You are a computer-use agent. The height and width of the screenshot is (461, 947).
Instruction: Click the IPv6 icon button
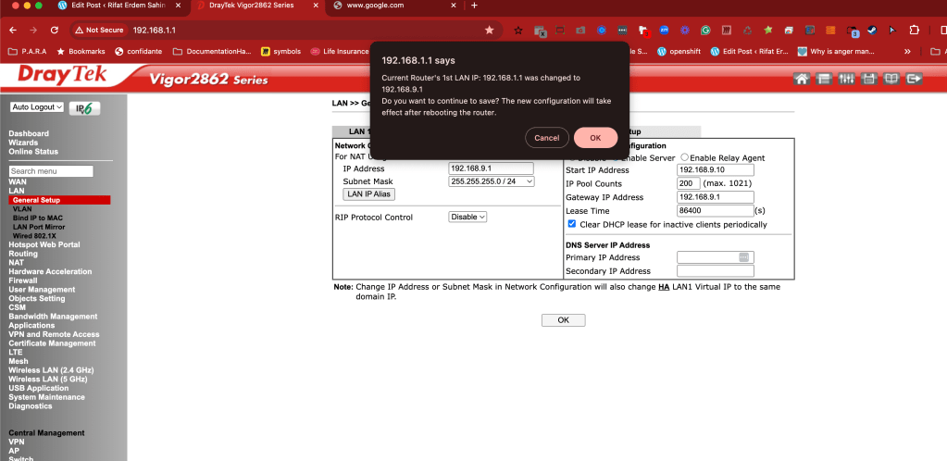pyautogui.click(x=84, y=108)
